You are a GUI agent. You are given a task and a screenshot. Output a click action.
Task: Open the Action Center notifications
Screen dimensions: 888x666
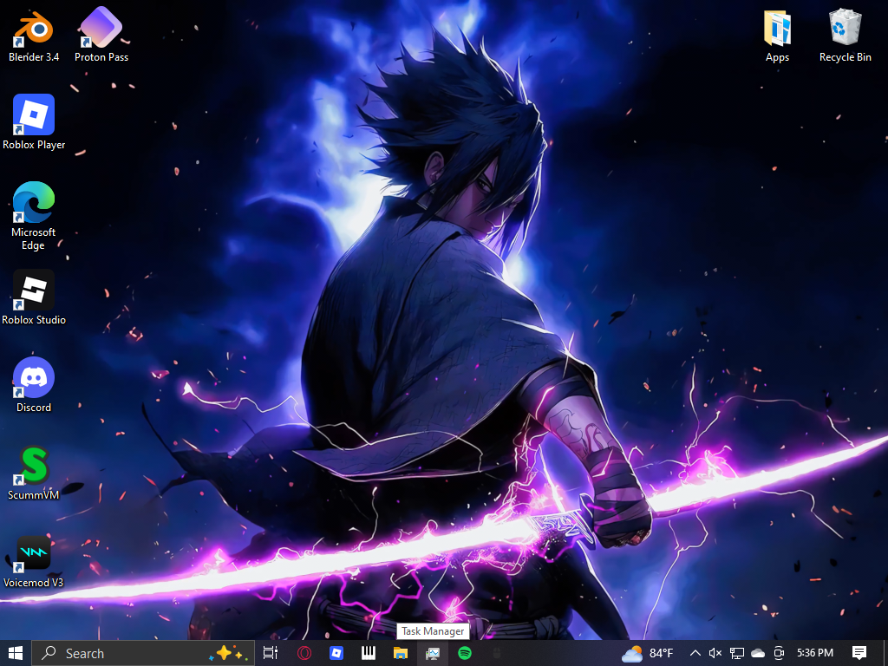pyautogui.click(x=859, y=653)
